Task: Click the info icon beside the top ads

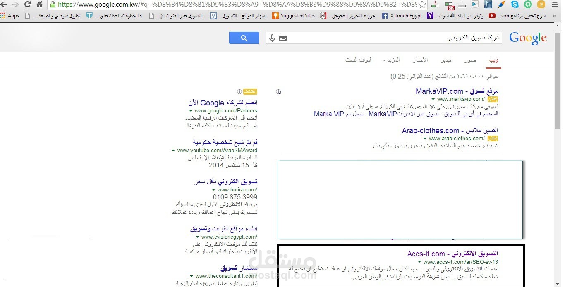Action: coord(278,92)
